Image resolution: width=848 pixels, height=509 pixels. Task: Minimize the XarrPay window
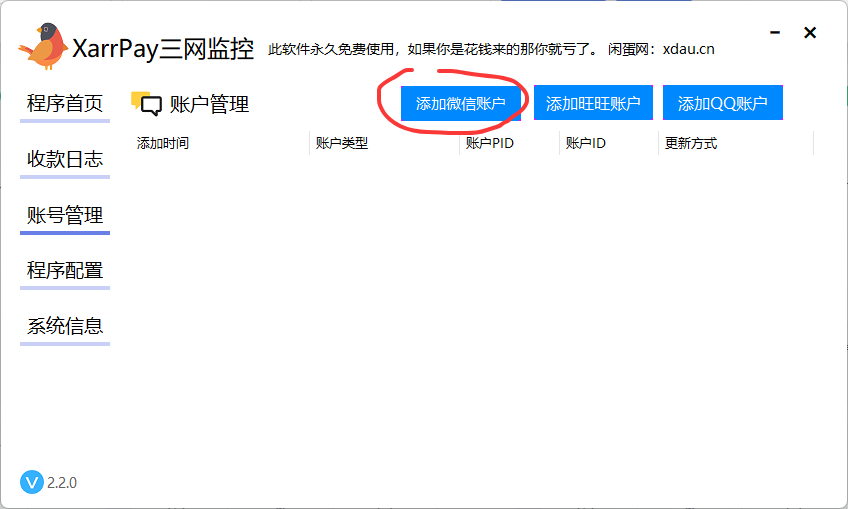coord(775,33)
